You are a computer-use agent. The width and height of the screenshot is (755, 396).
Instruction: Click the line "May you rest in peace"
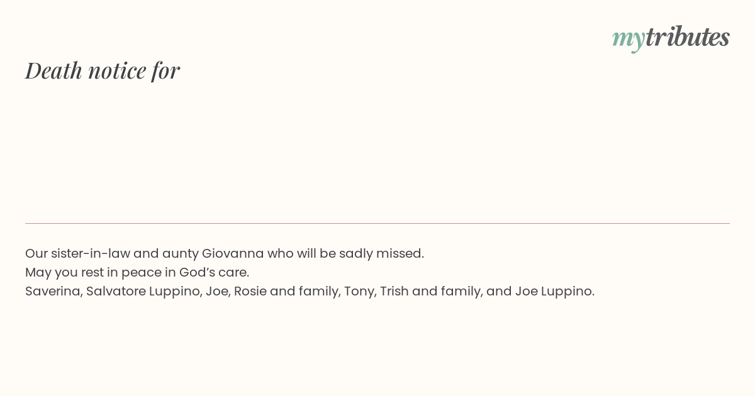click(137, 272)
